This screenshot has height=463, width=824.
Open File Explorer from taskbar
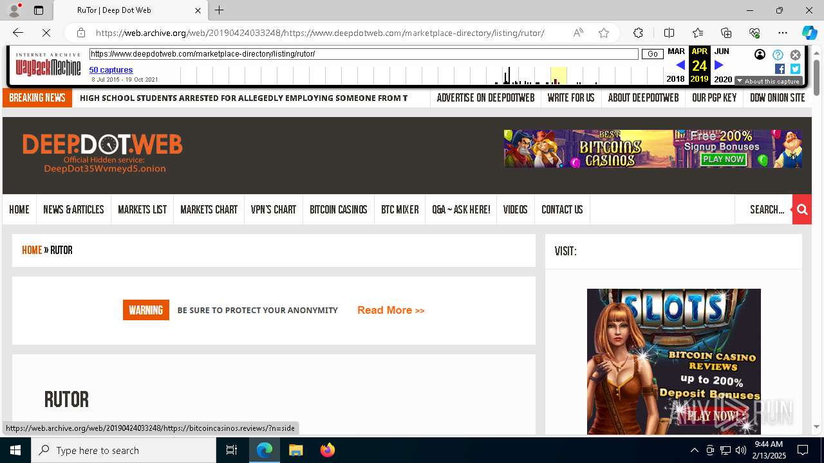[295, 450]
